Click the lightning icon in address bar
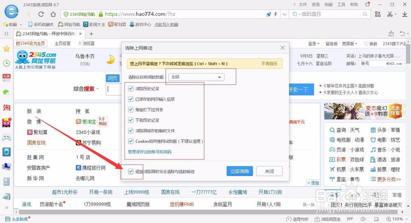The width and height of the screenshot is (411, 223). click(275, 14)
